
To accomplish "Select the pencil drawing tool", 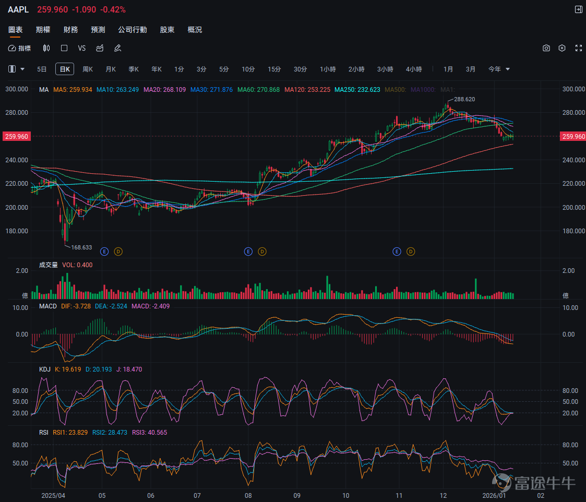I will (118, 48).
